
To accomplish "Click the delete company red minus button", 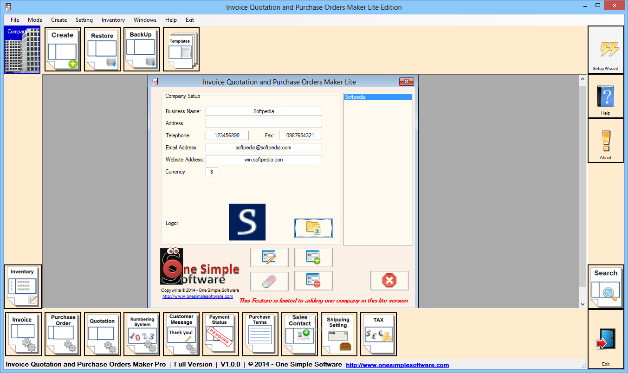I will [313, 281].
